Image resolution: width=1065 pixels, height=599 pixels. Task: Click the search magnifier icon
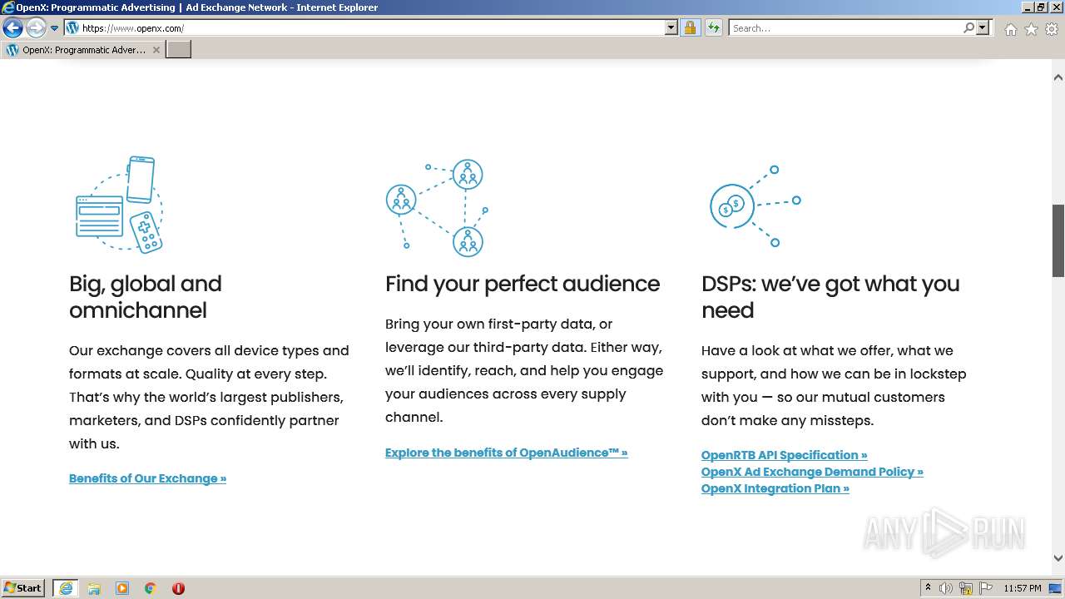[968, 28]
